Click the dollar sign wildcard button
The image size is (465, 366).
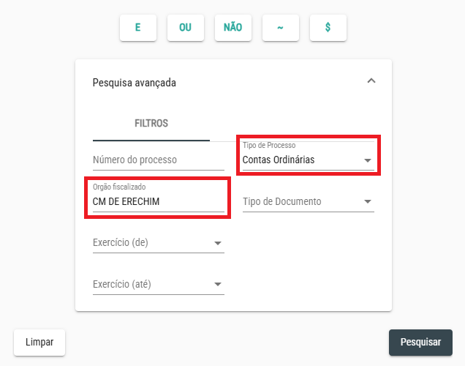pos(328,28)
